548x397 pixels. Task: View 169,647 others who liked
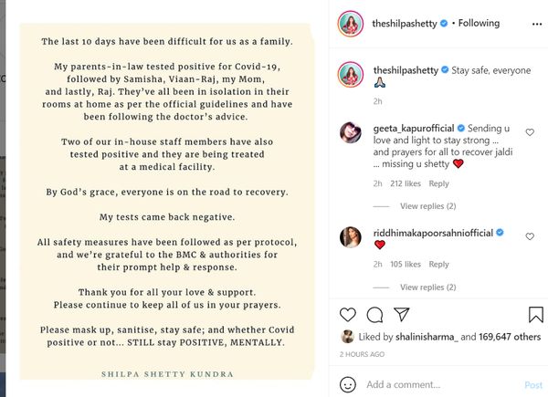[510, 337]
